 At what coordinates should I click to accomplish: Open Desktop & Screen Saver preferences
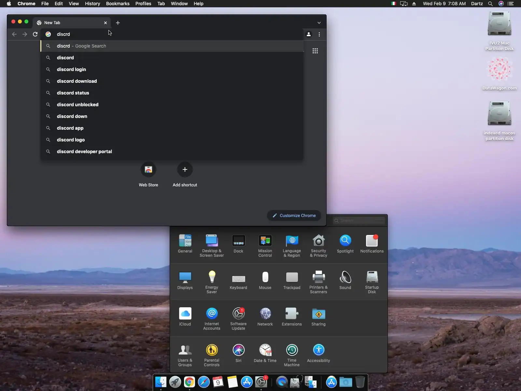coord(212,246)
